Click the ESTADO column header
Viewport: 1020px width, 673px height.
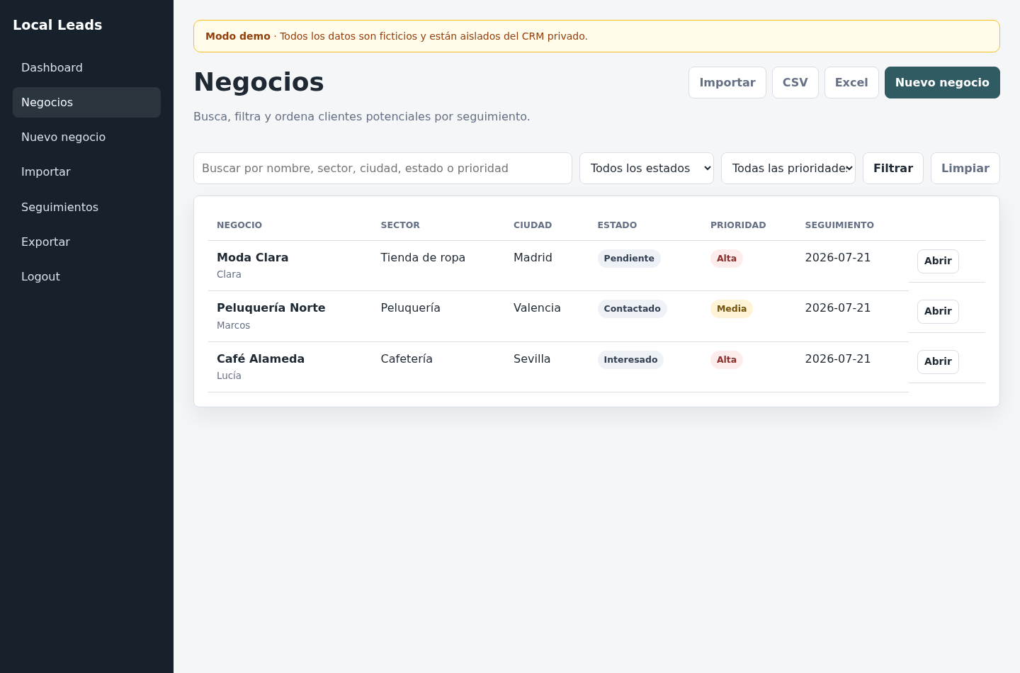(x=617, y=225)
